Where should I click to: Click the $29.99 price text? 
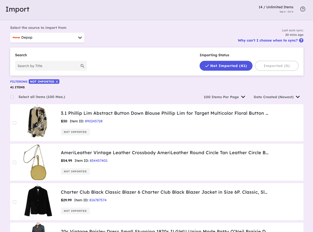click(66, 200)
